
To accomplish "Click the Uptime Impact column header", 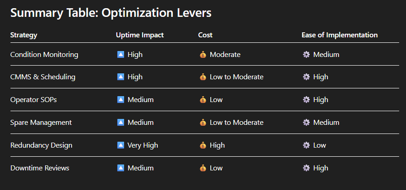I will 140,35.
